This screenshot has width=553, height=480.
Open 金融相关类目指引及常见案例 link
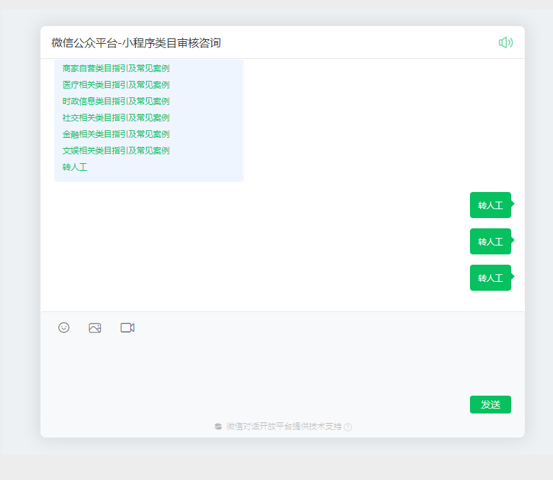pos(116,134)
